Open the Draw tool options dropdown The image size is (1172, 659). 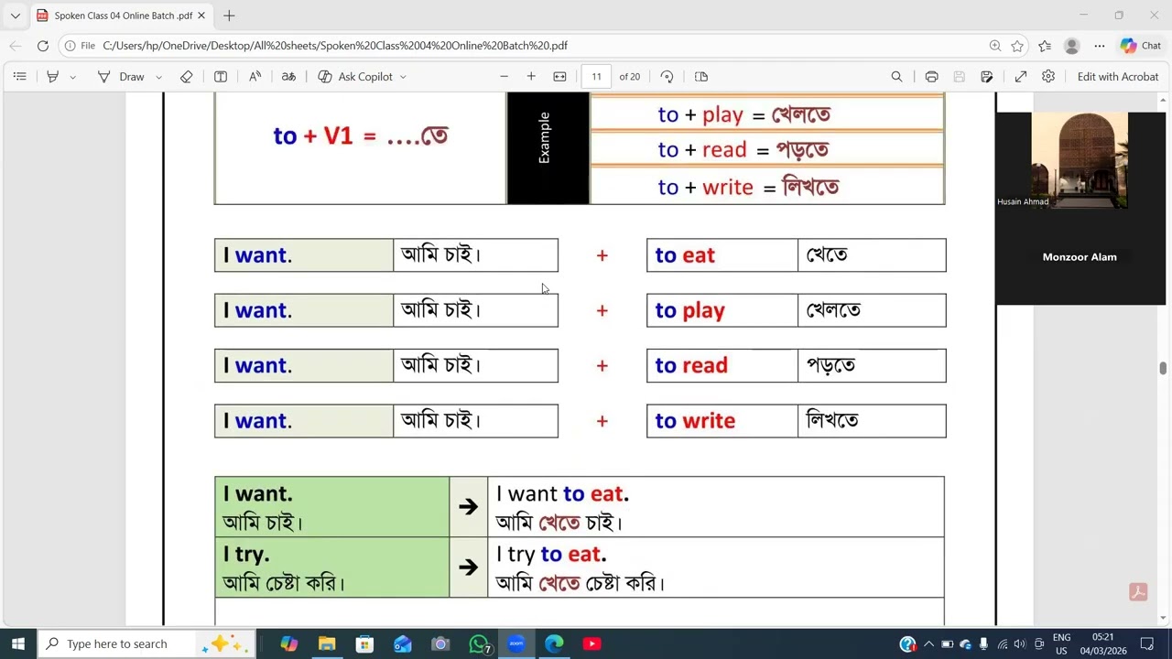(x=158, y=77)
